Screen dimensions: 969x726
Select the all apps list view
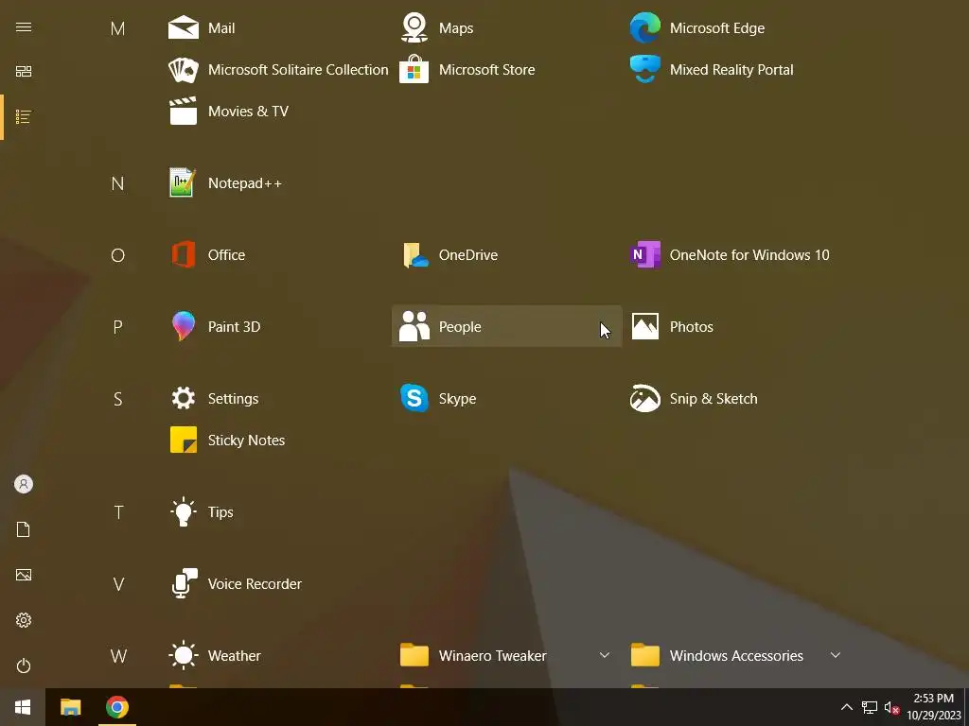point(24,116)
